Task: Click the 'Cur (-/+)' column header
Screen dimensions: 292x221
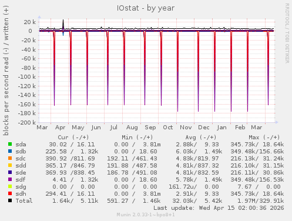Action: pos(73,138)
